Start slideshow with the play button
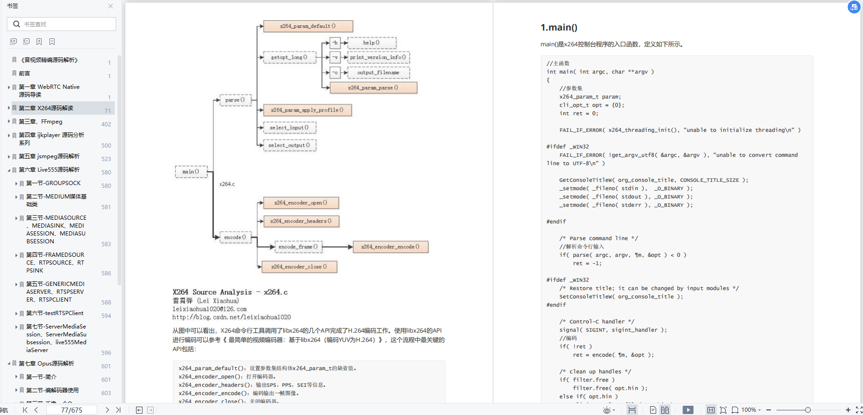Viewport: 863px width, 415px height. click(x=688, y=410)
